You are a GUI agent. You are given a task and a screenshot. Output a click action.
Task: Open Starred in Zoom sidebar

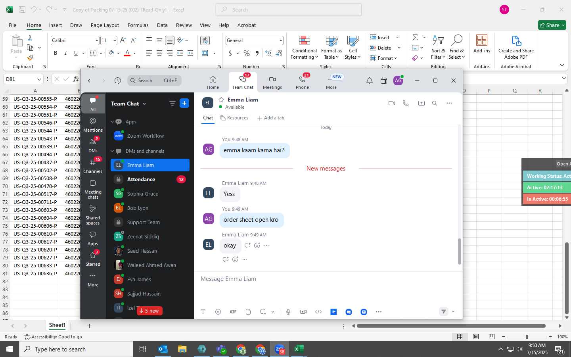[93, 259]
